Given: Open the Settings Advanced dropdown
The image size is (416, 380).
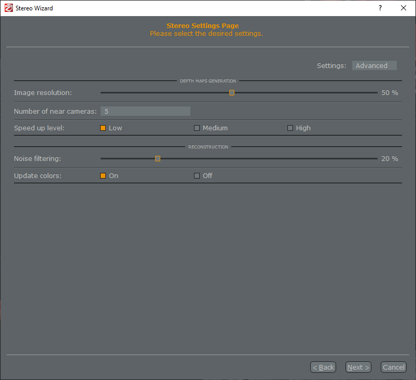Looking at the screenshot, I should [374, 65].
